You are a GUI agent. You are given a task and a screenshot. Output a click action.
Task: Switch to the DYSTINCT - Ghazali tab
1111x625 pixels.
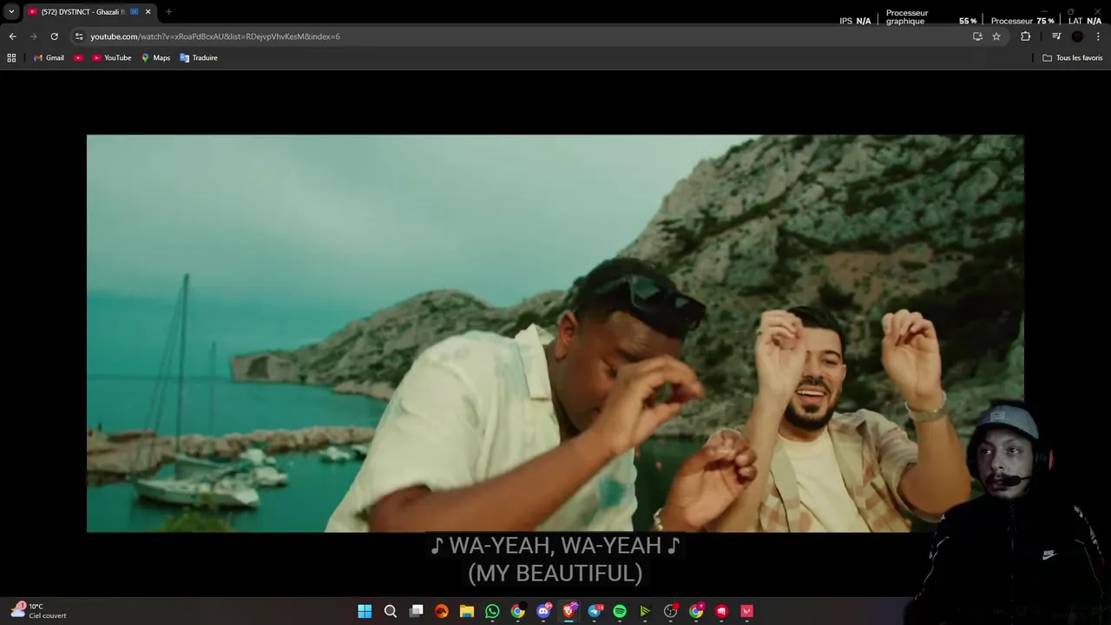83,11
